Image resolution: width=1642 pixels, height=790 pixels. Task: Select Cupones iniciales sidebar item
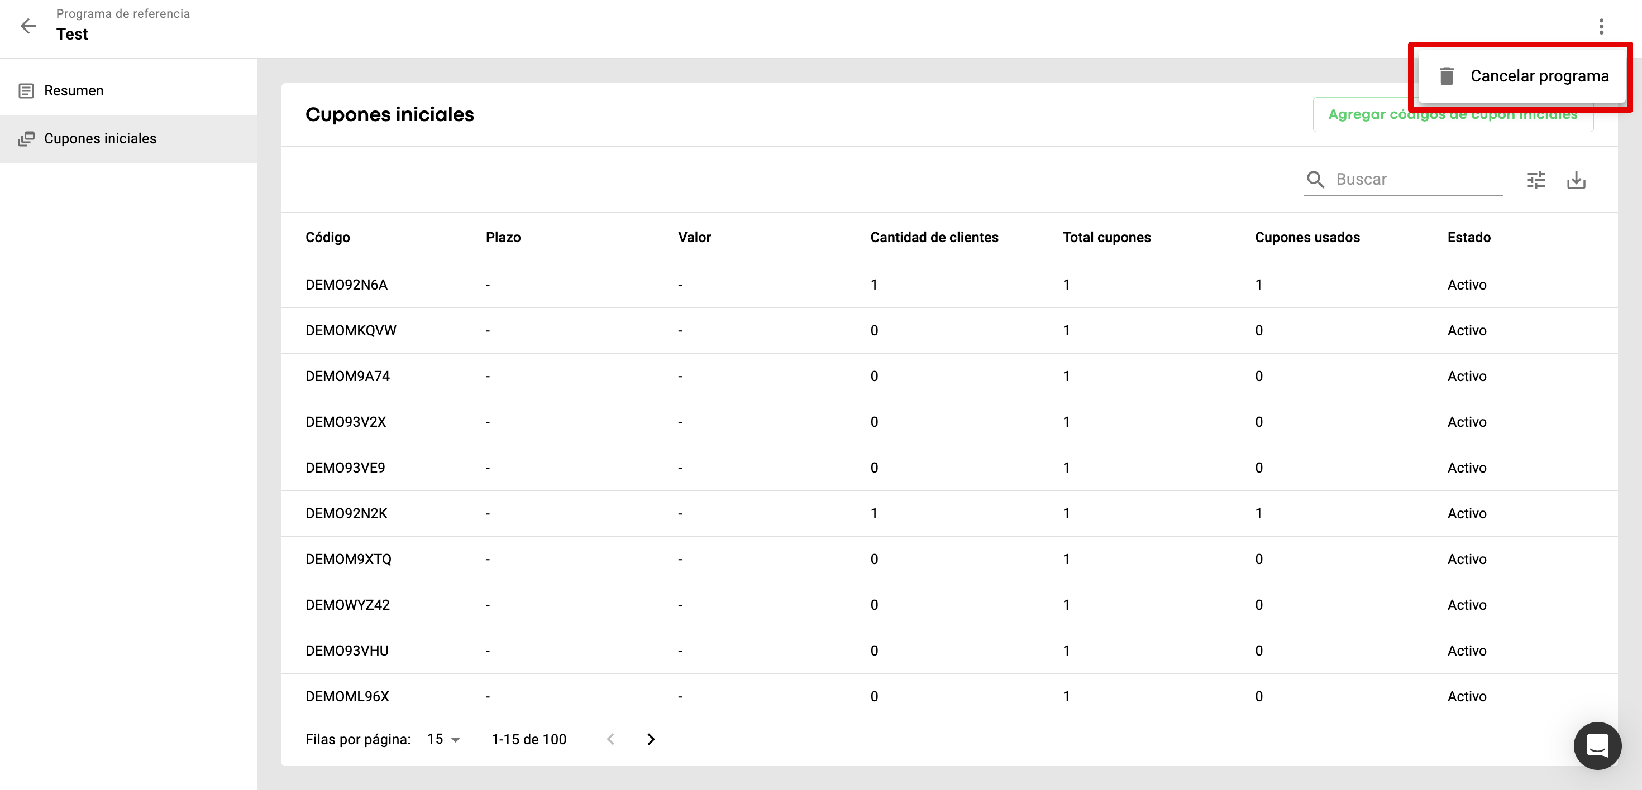100,139
